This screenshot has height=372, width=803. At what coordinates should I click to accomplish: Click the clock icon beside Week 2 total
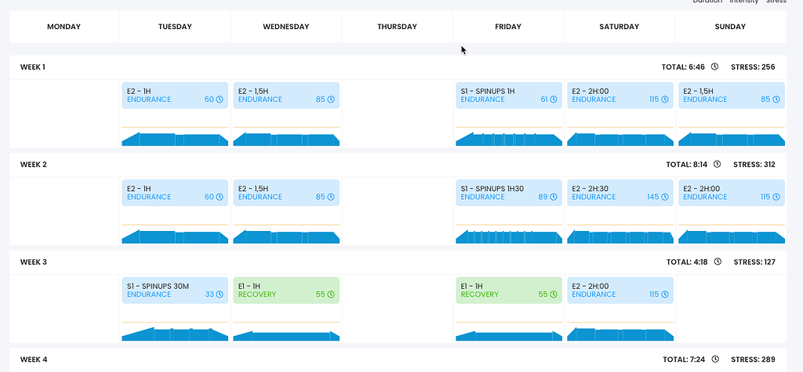point(717,164)
